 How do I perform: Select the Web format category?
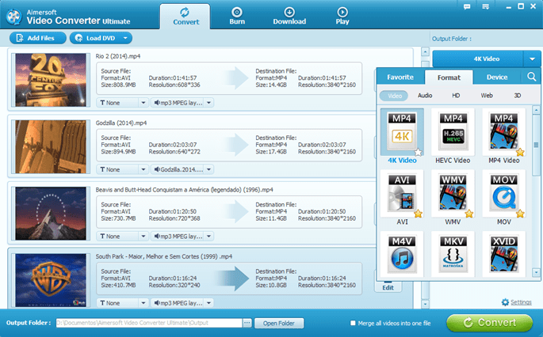coord(487,96)
